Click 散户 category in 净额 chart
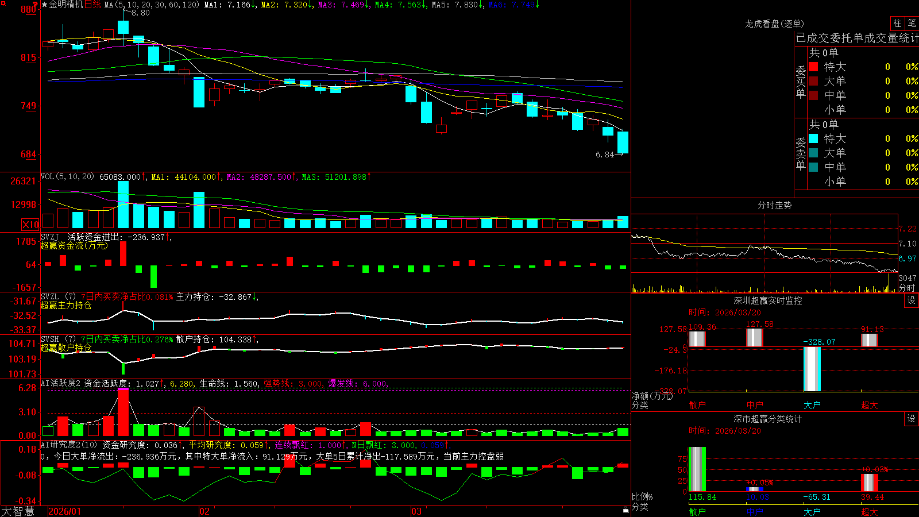 [697, 405]
